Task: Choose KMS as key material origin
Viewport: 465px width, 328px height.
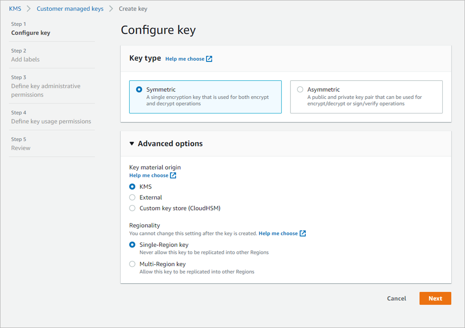Action: coord(132,187)
